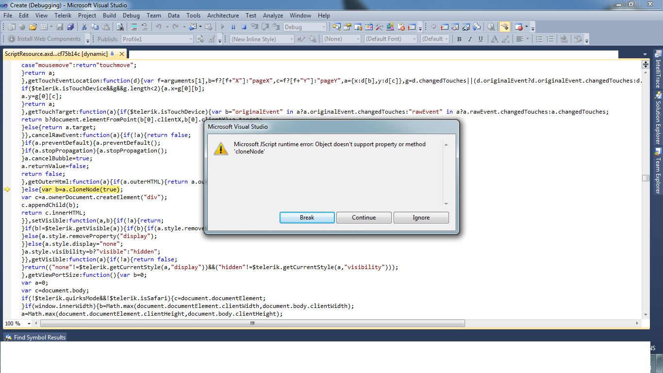Screen dimensions: 663x373
Task: Click the warning triangle icon in the dialog
Action: pos(221,148)
